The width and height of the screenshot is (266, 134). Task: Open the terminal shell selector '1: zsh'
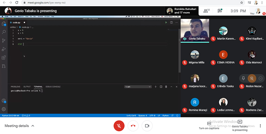pos(138,87)
